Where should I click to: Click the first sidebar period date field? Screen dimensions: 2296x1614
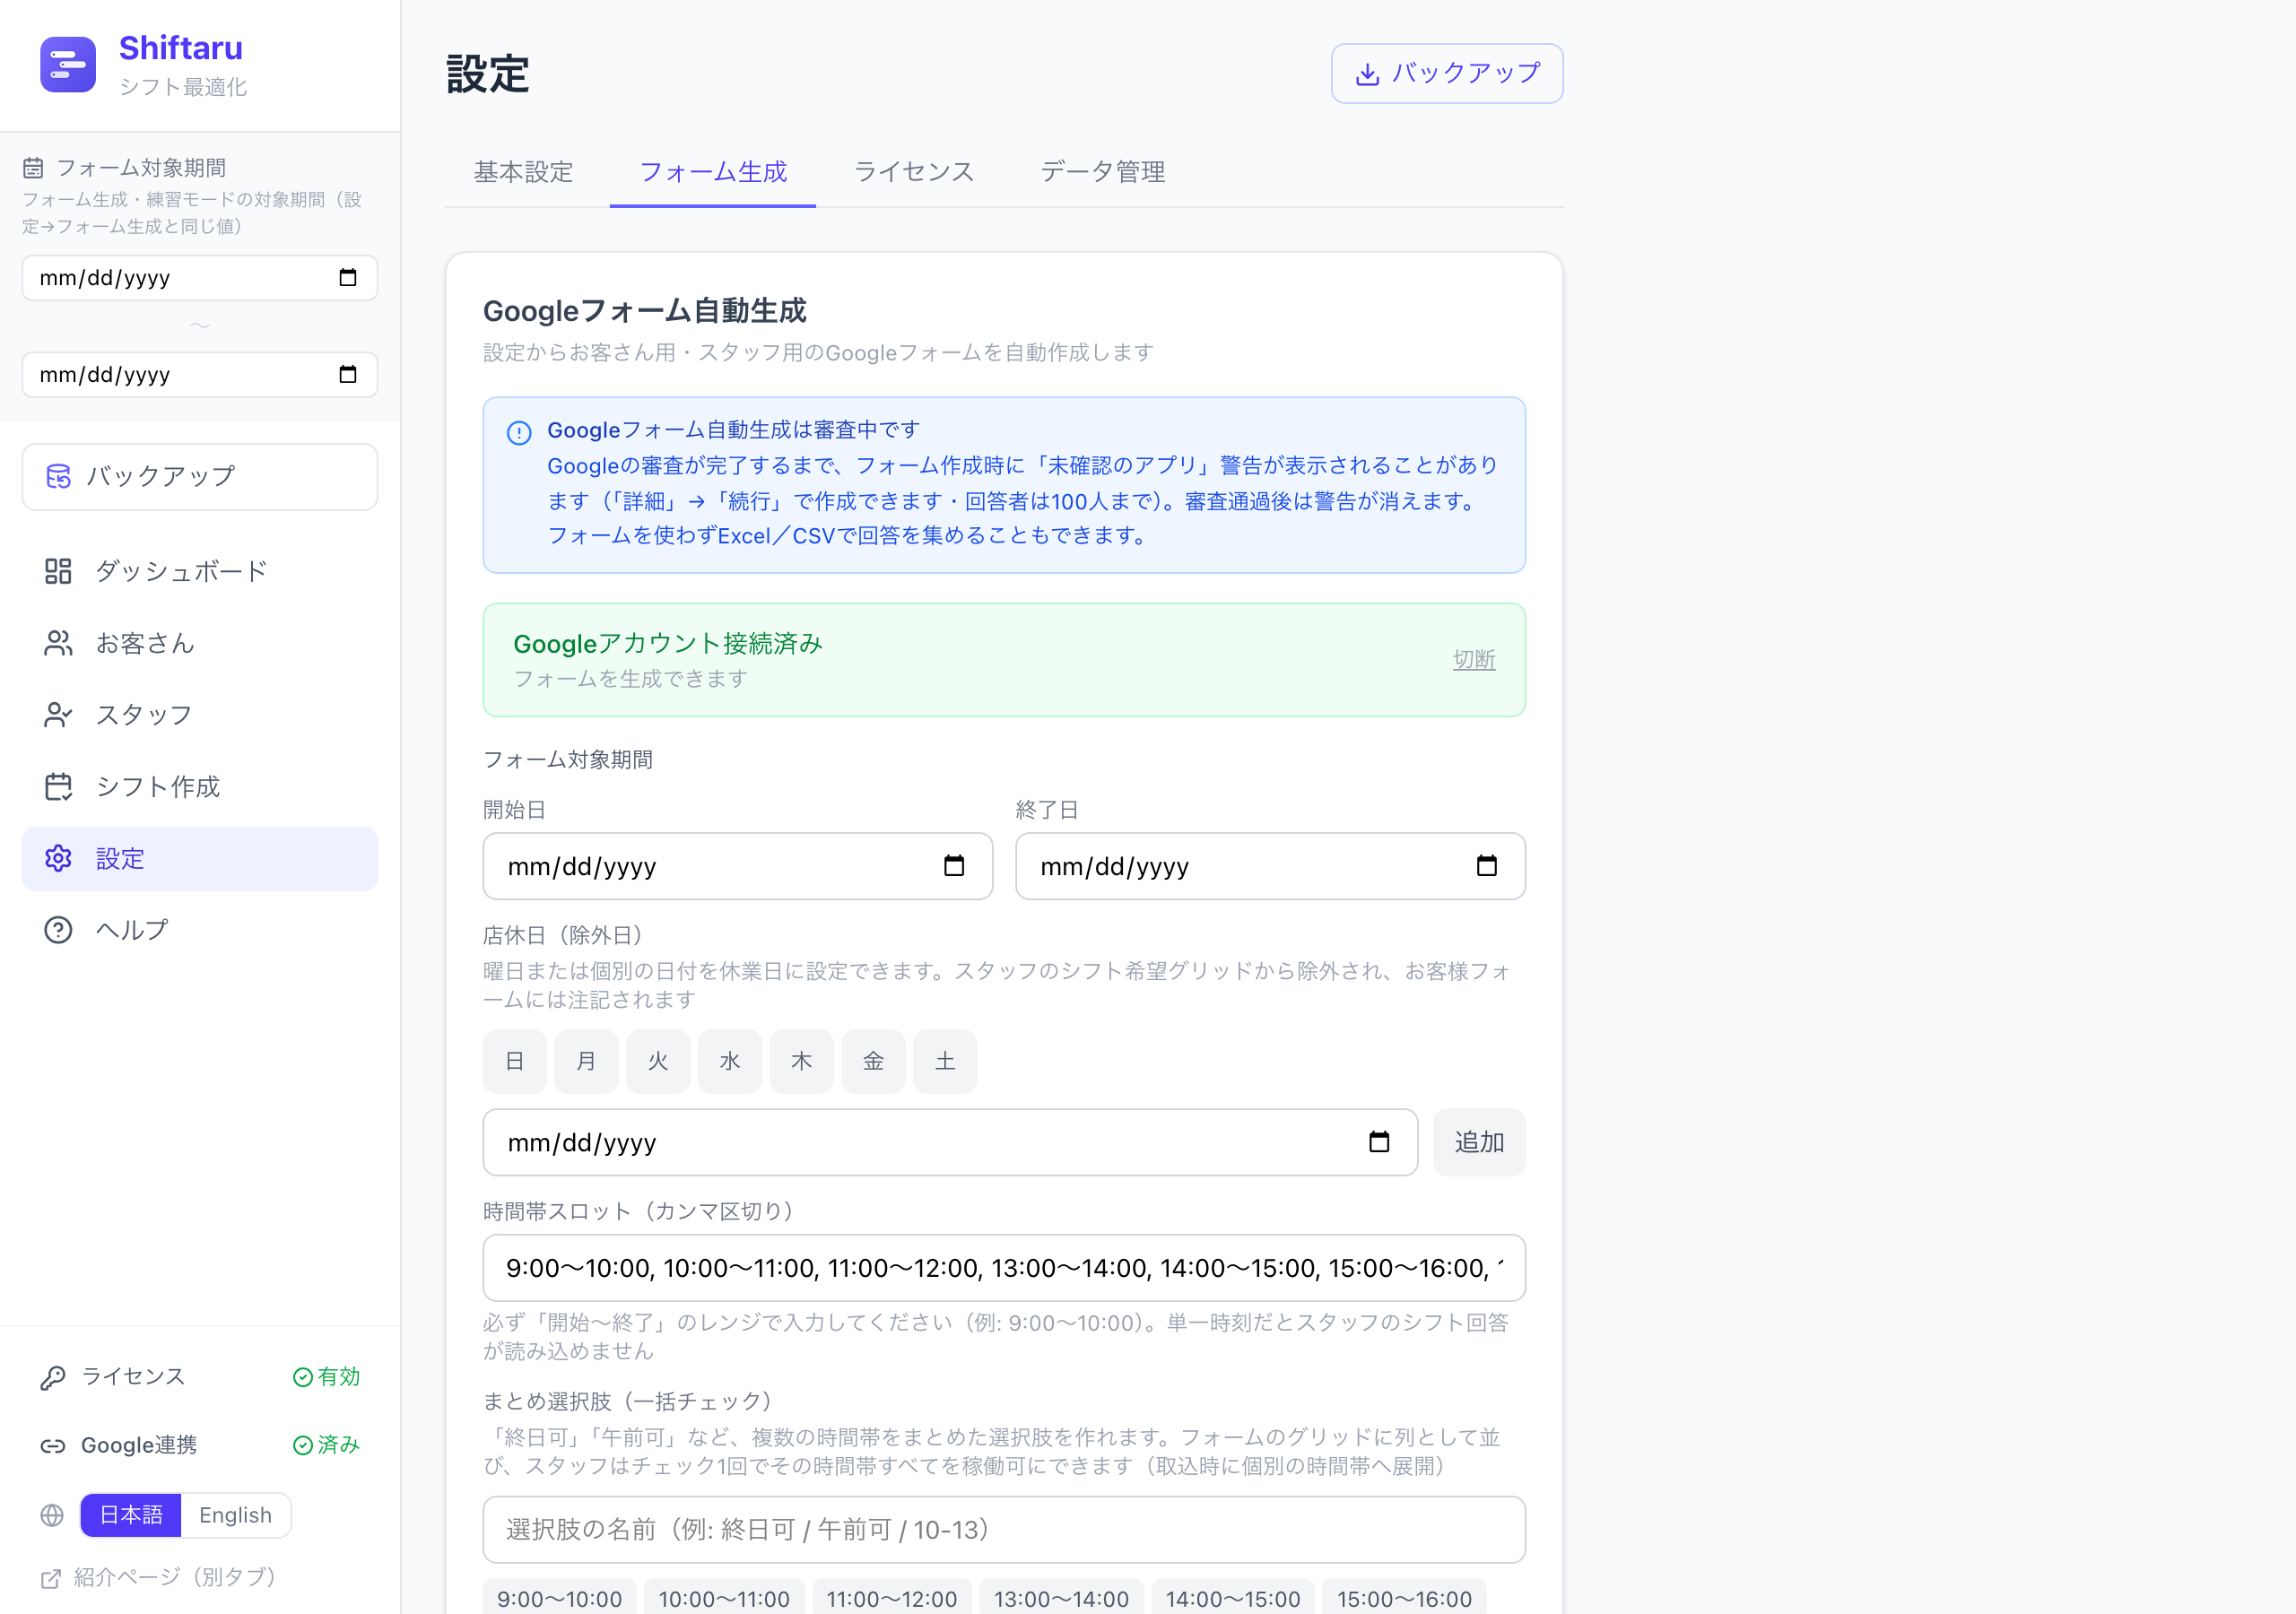tap(200, 278)
